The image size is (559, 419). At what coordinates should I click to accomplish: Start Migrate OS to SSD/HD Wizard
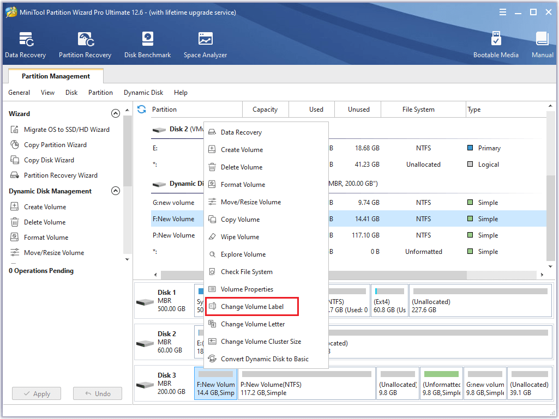60,129
